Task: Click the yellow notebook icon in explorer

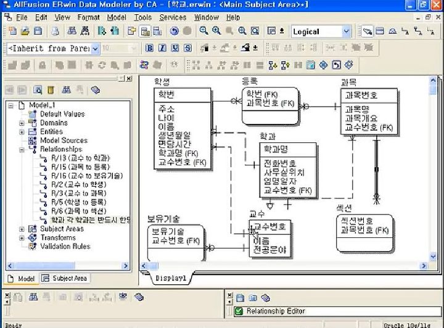Action: [51, 90]
